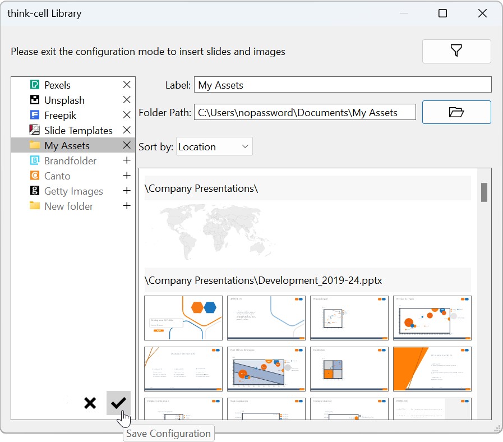The width and height of the screenshot is (503, 442).
Task: Click the My Assets folder icon
Action: click(35, 145)
